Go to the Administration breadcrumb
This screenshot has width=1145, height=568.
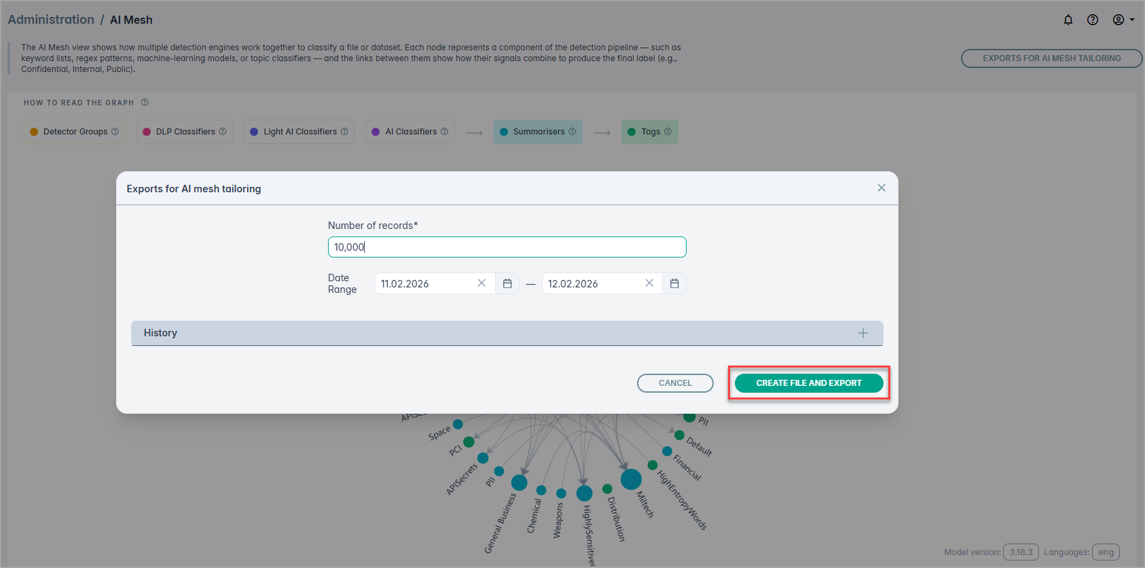coord(51,20)
